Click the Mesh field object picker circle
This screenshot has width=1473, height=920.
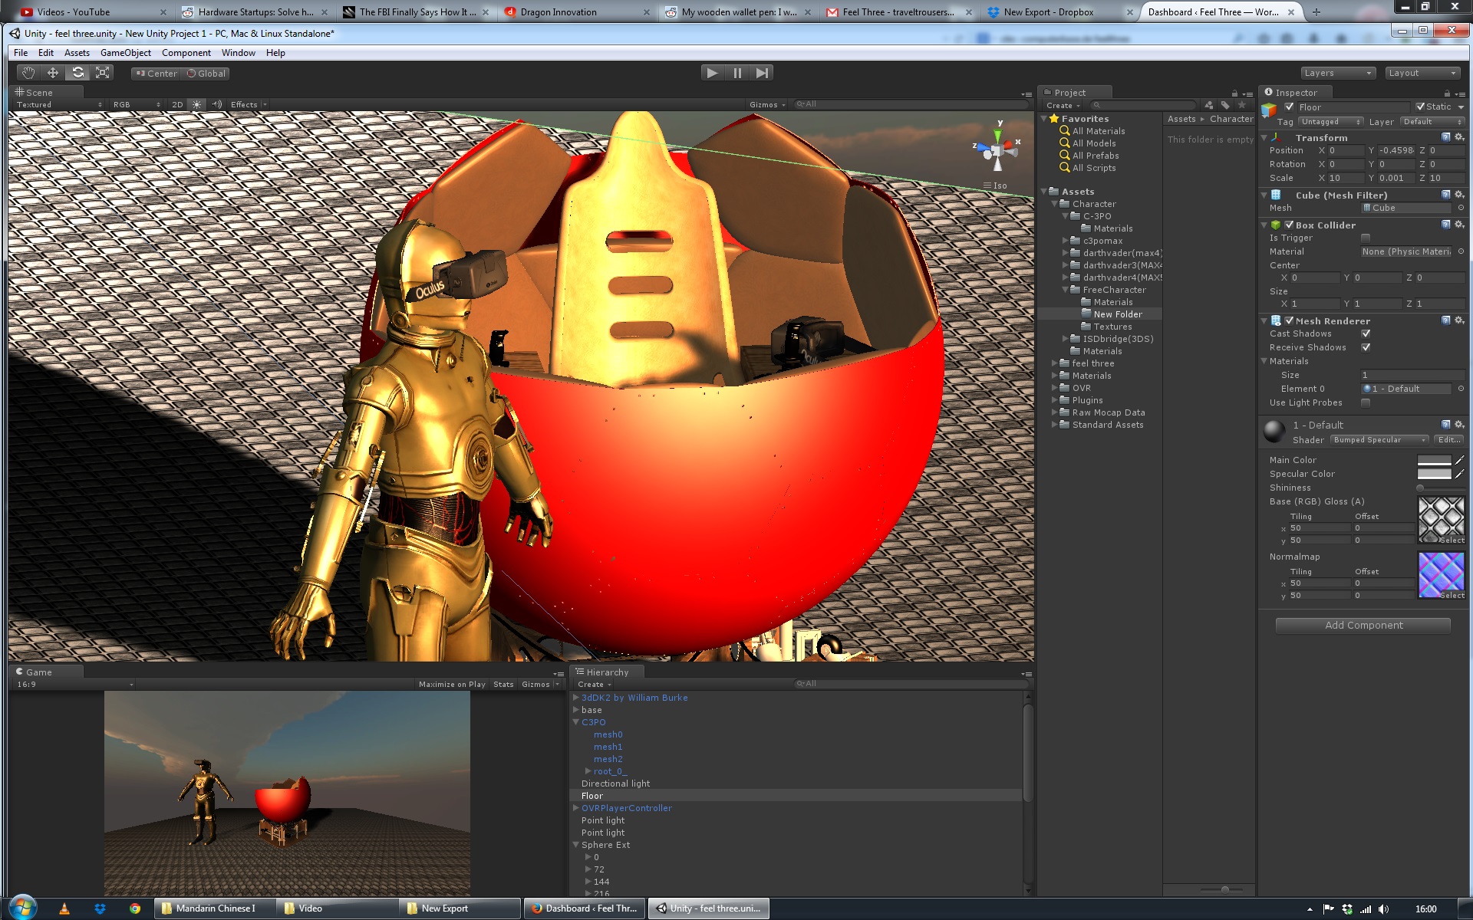pyautogui.click(x=1461, y=208)
